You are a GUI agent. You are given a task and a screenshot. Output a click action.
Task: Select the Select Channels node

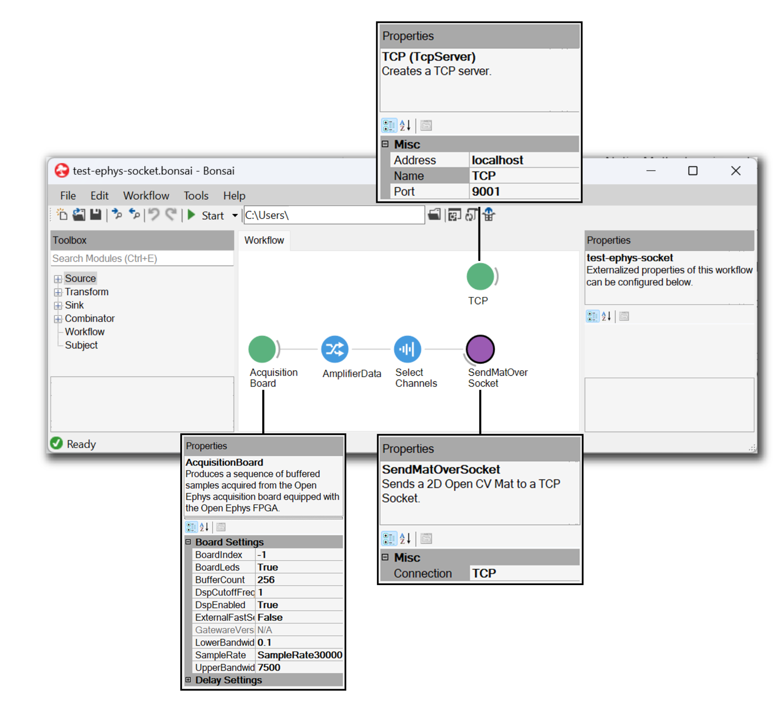click(x=407, y=349)
